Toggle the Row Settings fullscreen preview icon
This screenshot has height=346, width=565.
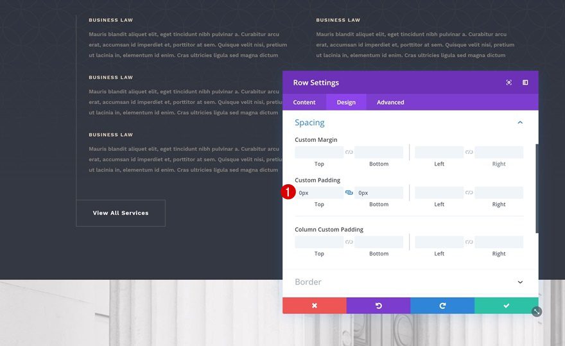509,83
